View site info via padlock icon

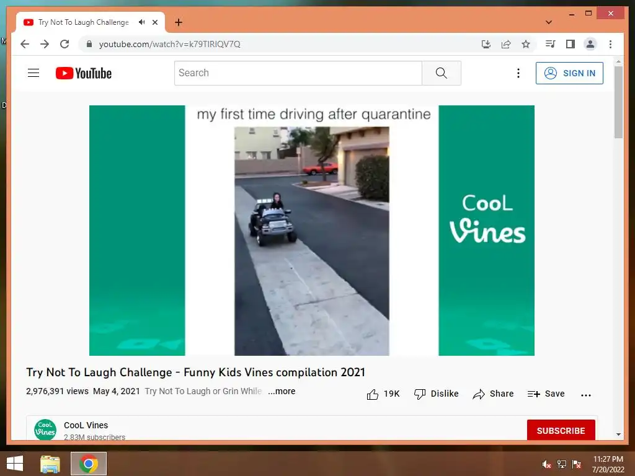coord(89,44)
